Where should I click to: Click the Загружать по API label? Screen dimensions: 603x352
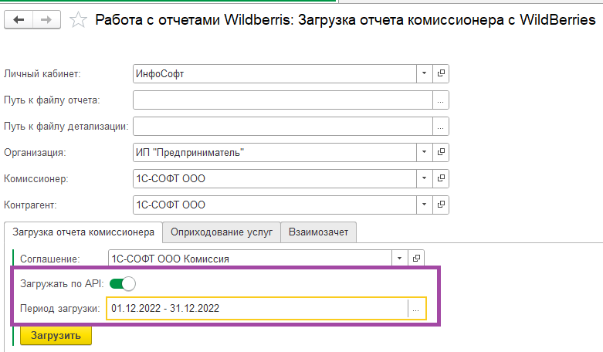[x=62, y=284]
